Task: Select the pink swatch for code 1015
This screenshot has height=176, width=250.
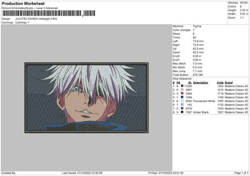Action: click(182, 90)
